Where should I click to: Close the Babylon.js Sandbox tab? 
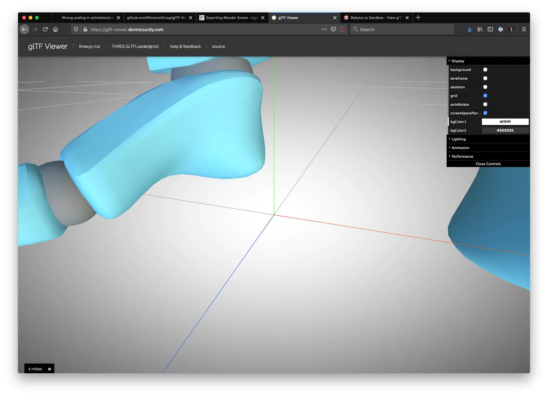tap(407, 18)
